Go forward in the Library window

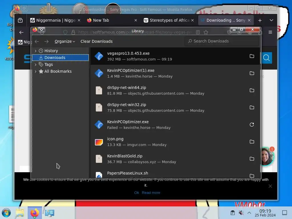tap(46, 41)
